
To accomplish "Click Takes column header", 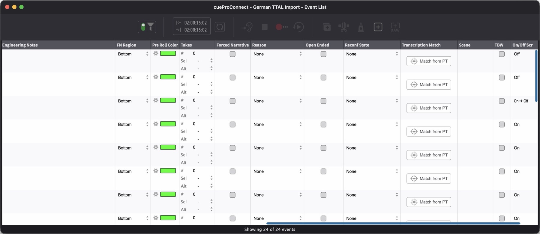I will tap(197, 45).
